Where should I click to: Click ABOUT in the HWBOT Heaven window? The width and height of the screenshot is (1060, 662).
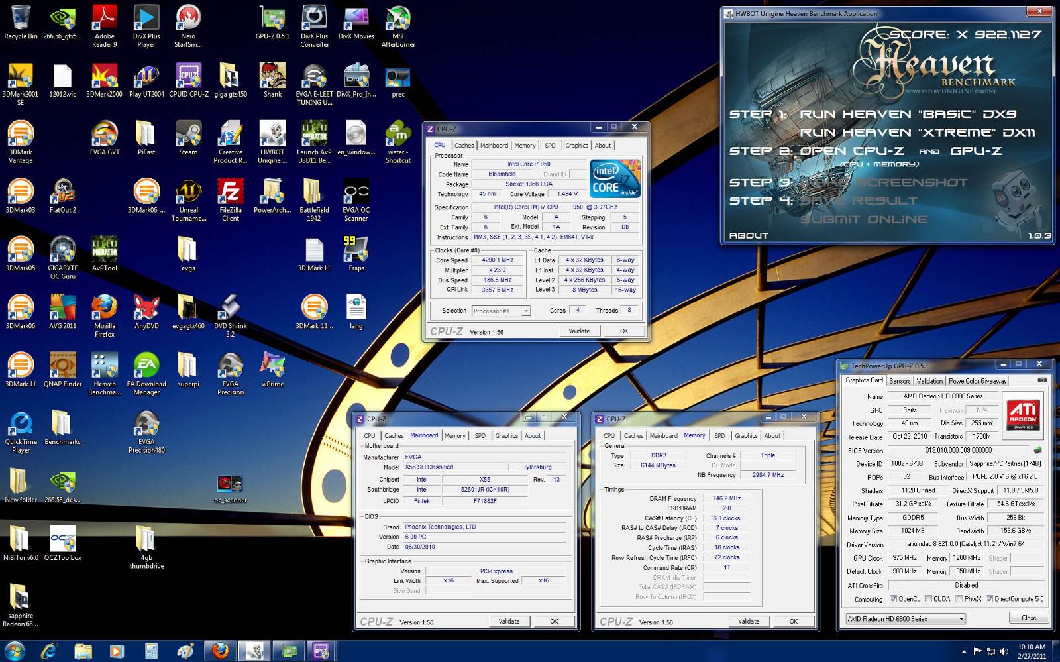click(749, 235)
